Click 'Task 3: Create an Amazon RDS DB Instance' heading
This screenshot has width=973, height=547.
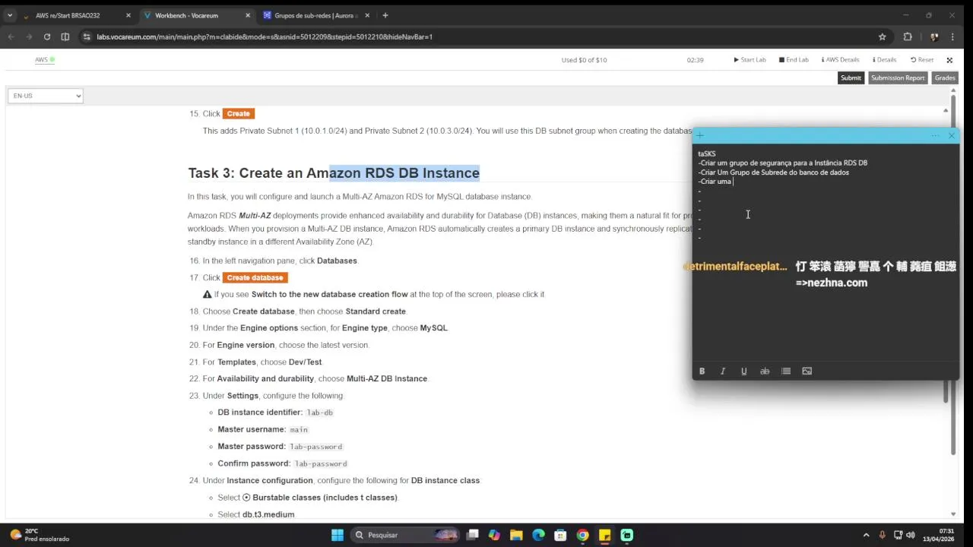pos(334,173)
